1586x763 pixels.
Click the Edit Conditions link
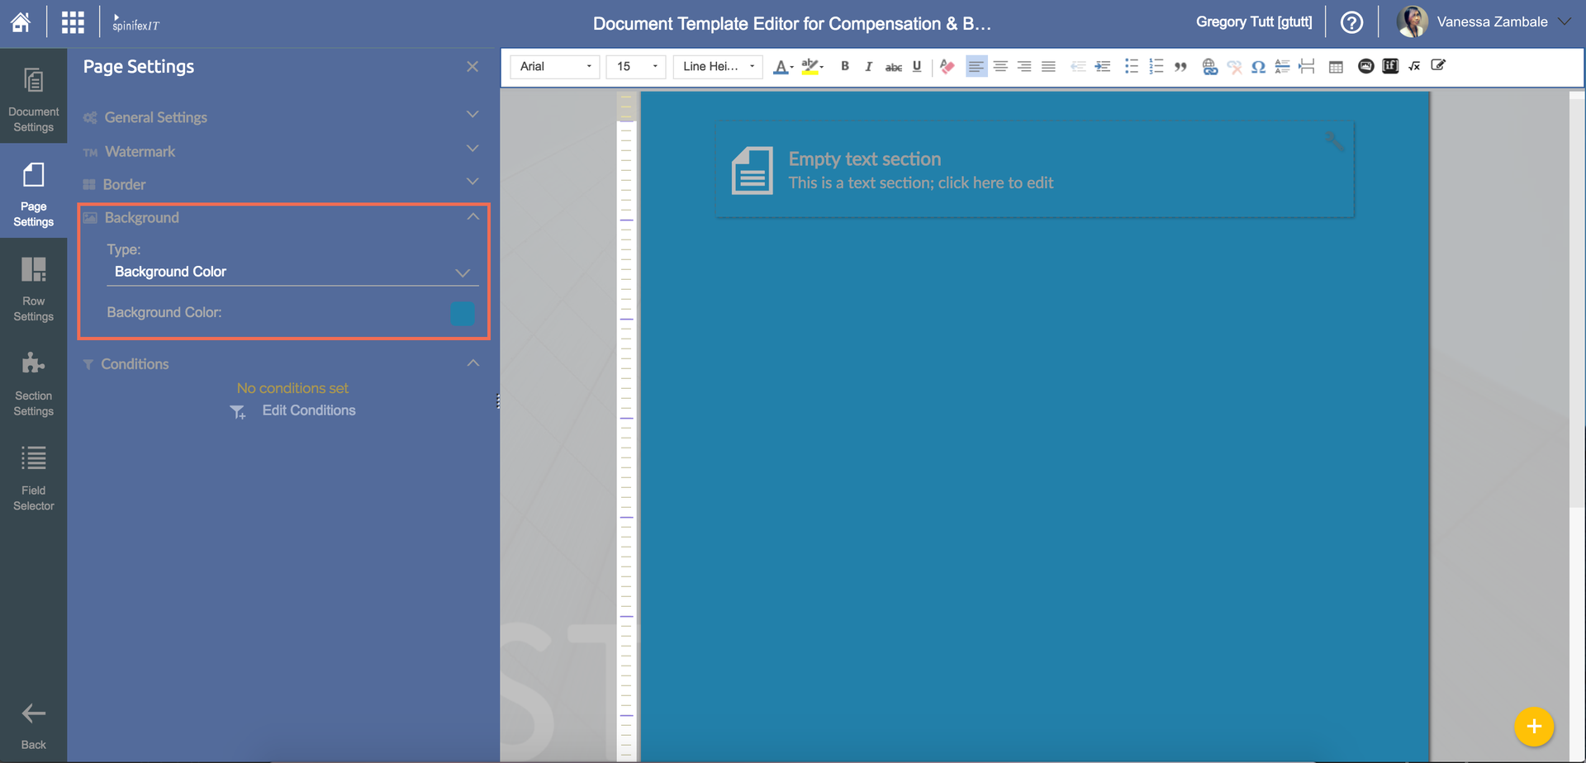tap(308, 410)
